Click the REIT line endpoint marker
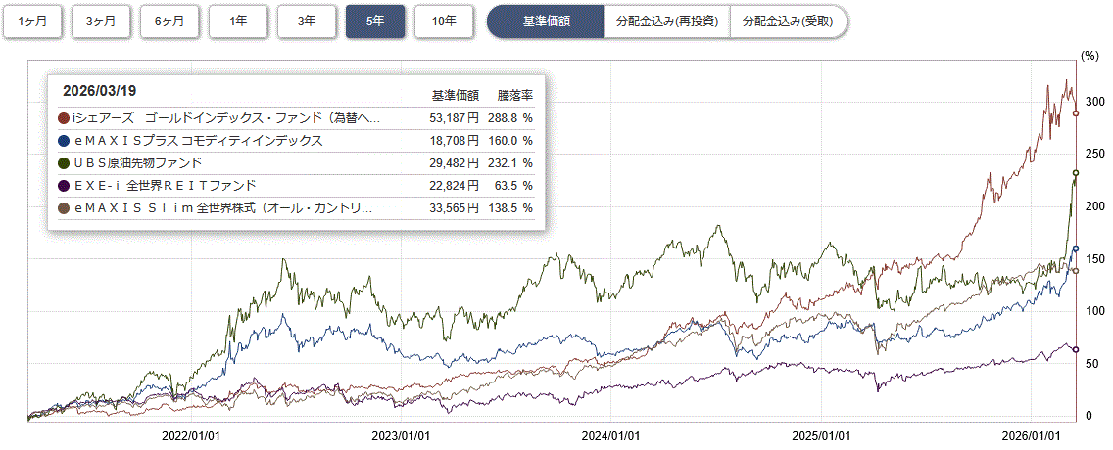Image resolution: width=1113 pixels, height=450 pixels. [1076, 350]
